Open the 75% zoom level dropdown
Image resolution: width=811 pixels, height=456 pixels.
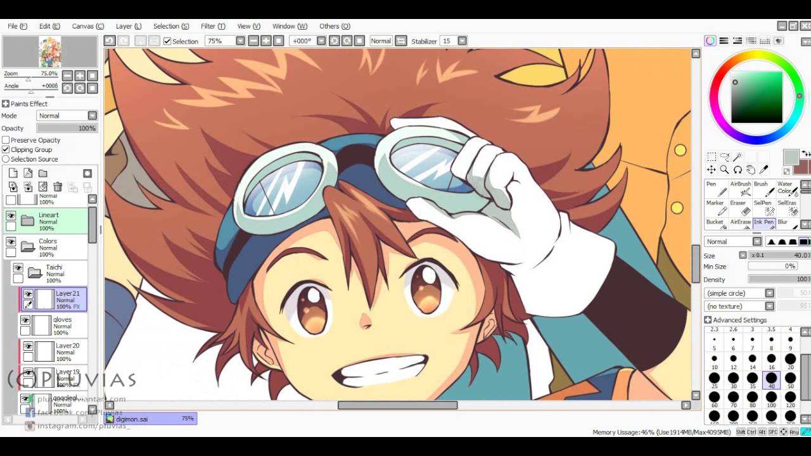(x=240, y=41)
